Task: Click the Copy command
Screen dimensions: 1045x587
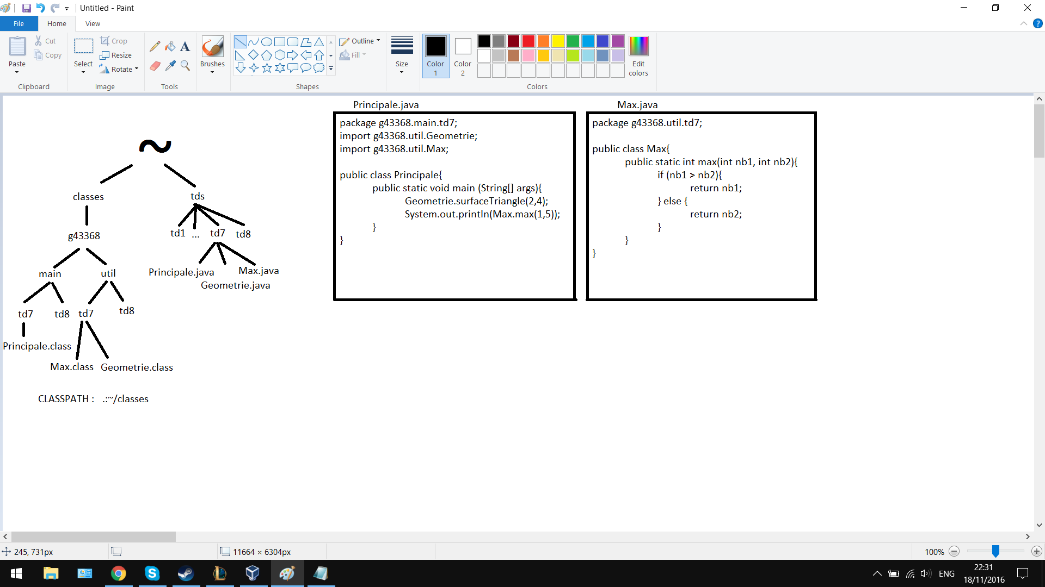Action: click(x=48, y=55)
